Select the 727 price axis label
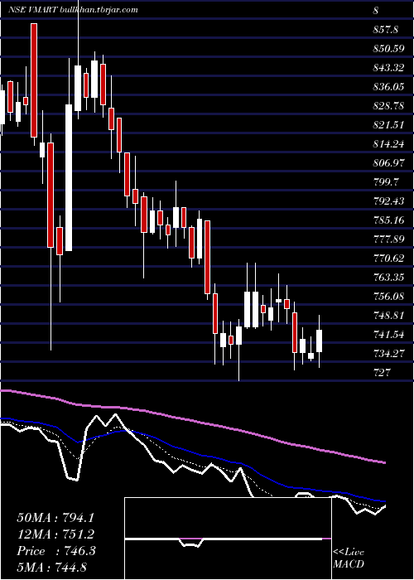 (x=382, y=373)
